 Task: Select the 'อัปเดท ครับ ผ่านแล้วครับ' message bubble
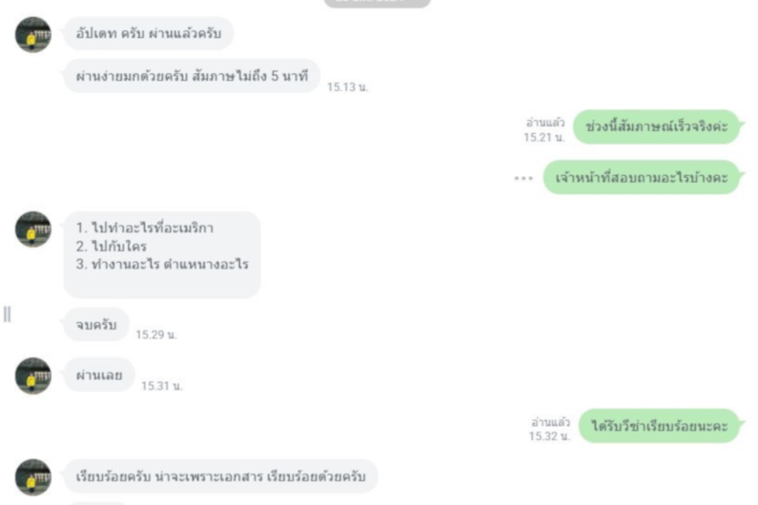pyautogui.click(x=148, y=34)
